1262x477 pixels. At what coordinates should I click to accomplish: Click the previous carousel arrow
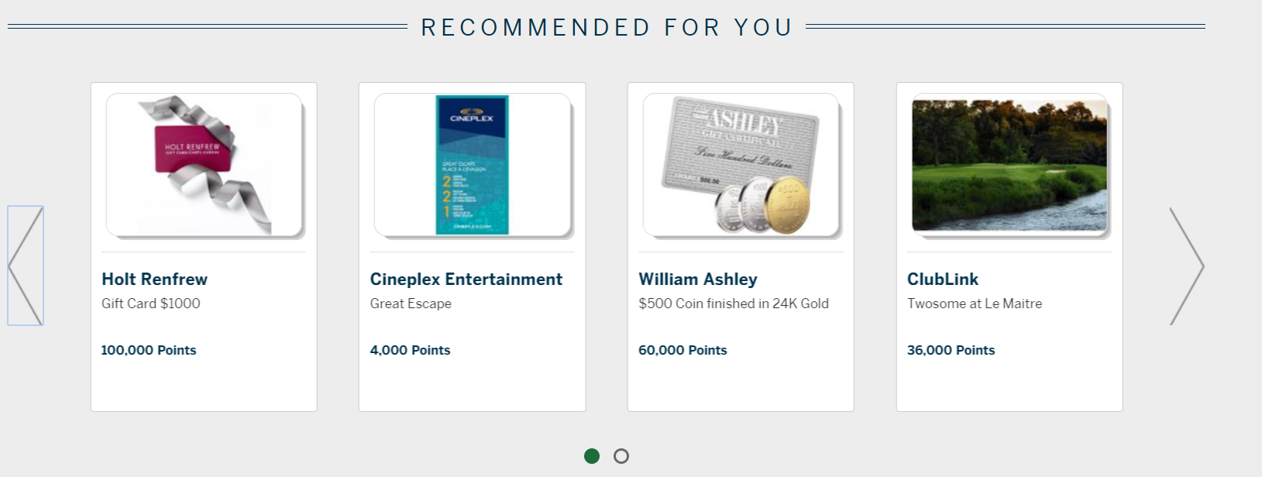[26, 266]
